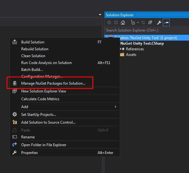This screenshot has width=189, height=173.
Task: Open the document tab overflow dropdown arrow
Action: pyautogui.click(x=100, y=15)
